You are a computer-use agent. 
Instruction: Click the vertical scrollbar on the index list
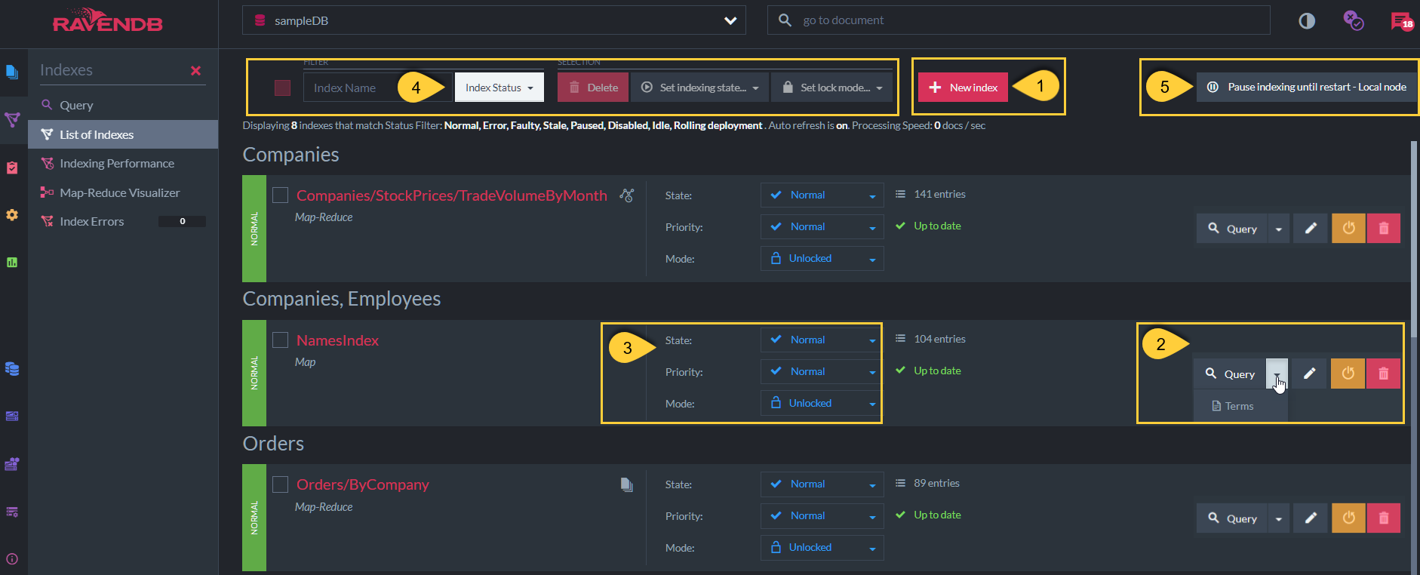(1414, 238)
